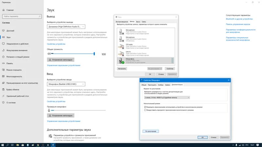The height and width of the screenshot is (147, 262).
Task: Switch to Прослушать tab in microphone properties
Action: [x=152, y=85]
